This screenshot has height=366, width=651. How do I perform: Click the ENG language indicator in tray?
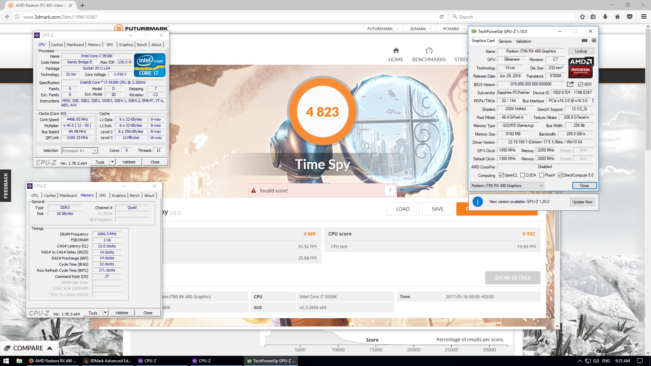[x=606, y=361]
